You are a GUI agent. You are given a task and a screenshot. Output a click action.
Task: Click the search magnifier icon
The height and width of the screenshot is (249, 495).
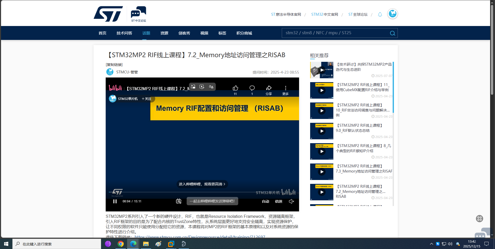pyautogui.click(x=392, y=33)
